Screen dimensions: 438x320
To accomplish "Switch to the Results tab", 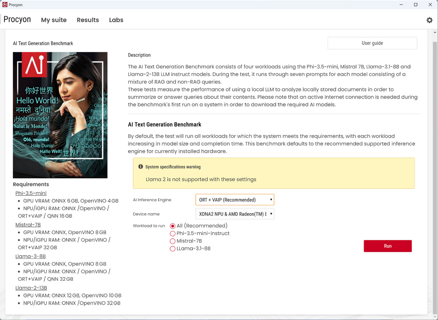I will pyautogui.click(x=88, y=20).
